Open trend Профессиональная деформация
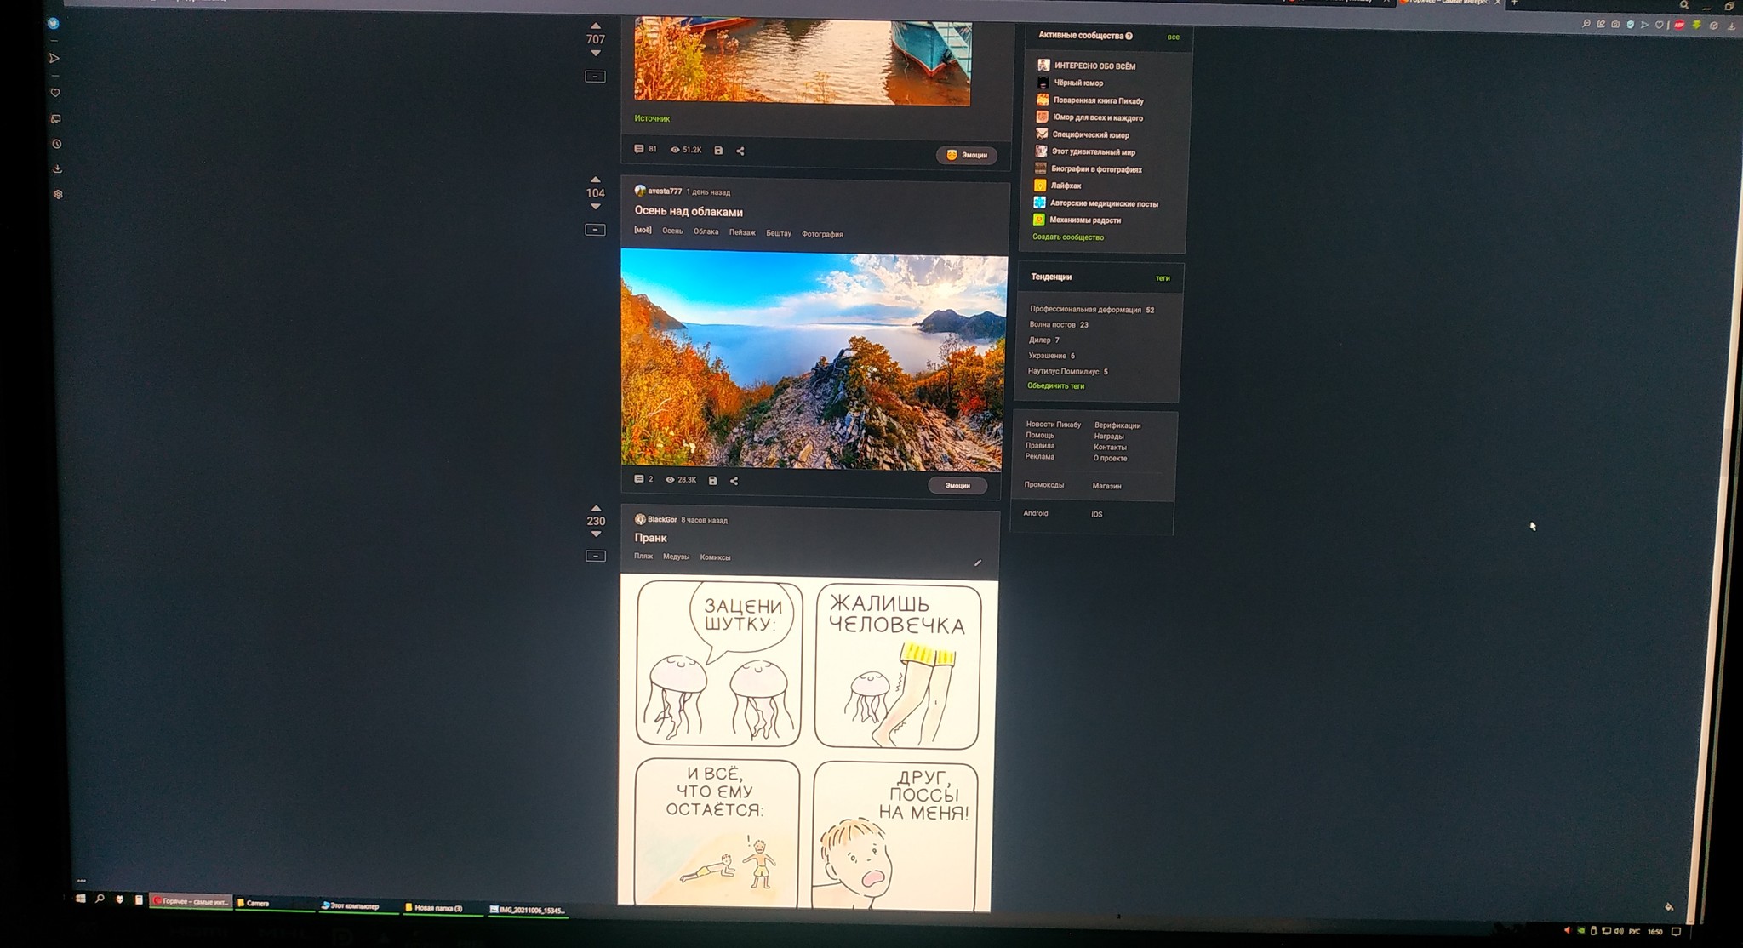This screenshot has height=948, width=1743. pos(1085,310)
